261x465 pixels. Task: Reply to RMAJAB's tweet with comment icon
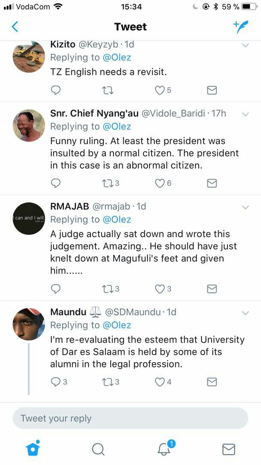(56, 289)
